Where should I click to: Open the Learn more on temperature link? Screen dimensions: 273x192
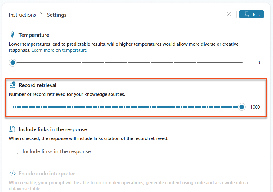(59, 50)
